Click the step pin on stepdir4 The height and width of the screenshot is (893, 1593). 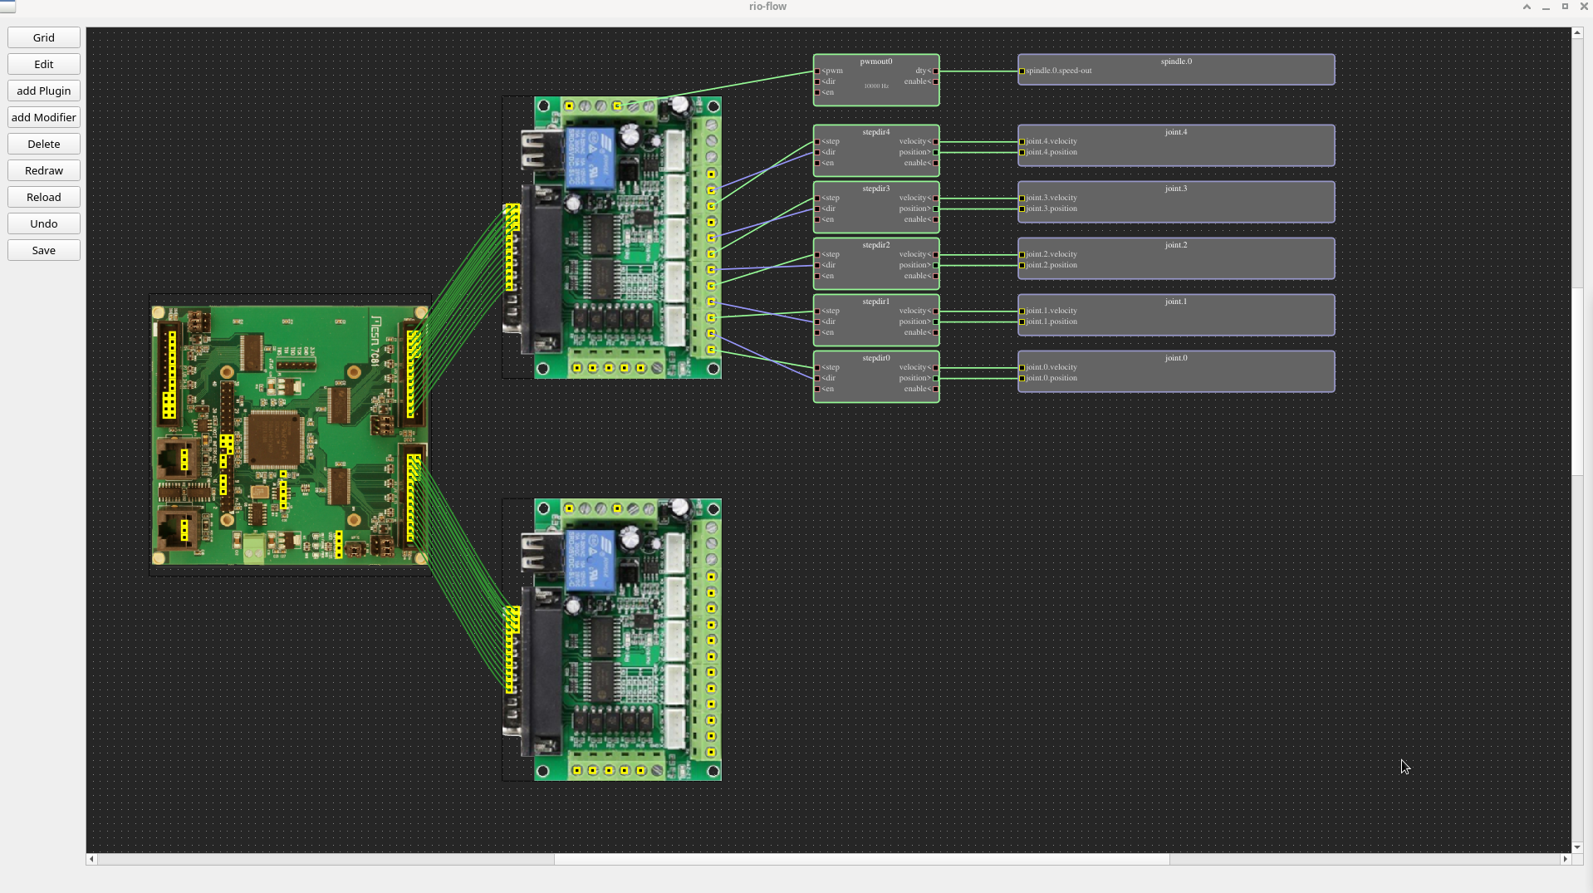818,142
